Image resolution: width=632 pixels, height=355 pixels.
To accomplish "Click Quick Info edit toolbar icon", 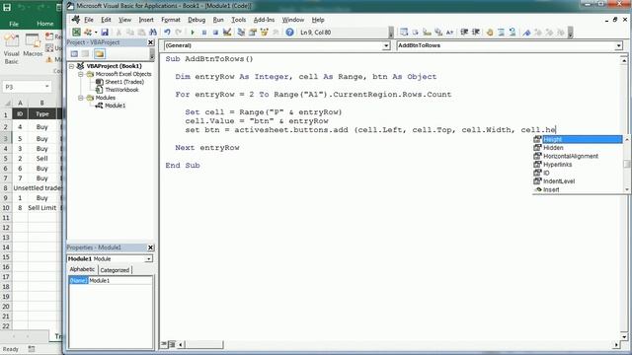I will coord(427,33).
